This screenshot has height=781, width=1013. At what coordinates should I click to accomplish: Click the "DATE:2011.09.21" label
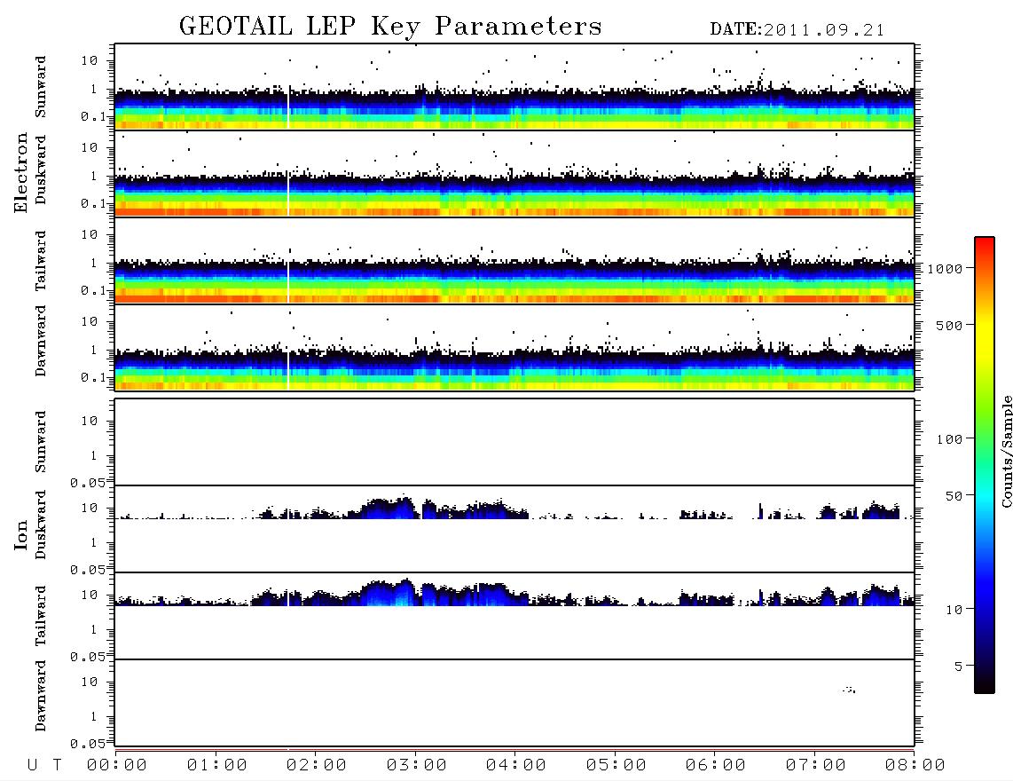click(797, 30)
